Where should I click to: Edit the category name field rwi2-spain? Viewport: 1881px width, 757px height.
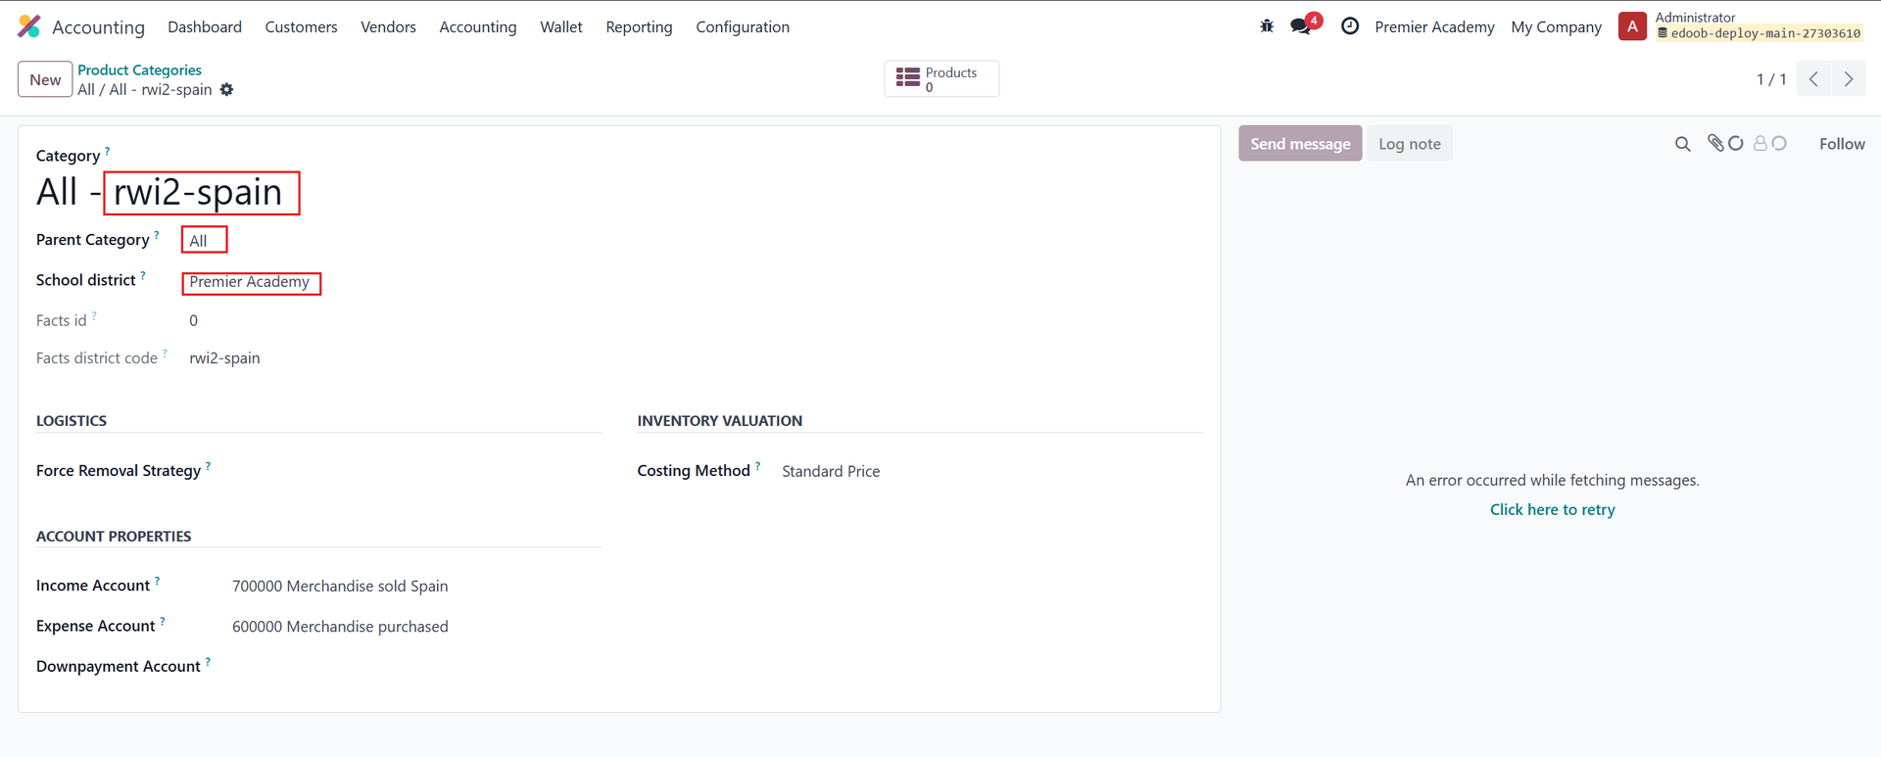[x=201, y=193]
